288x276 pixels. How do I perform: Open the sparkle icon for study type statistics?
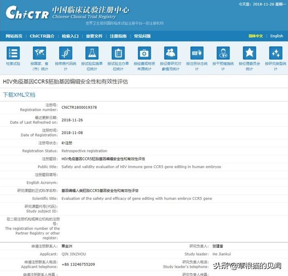(276, 53)
